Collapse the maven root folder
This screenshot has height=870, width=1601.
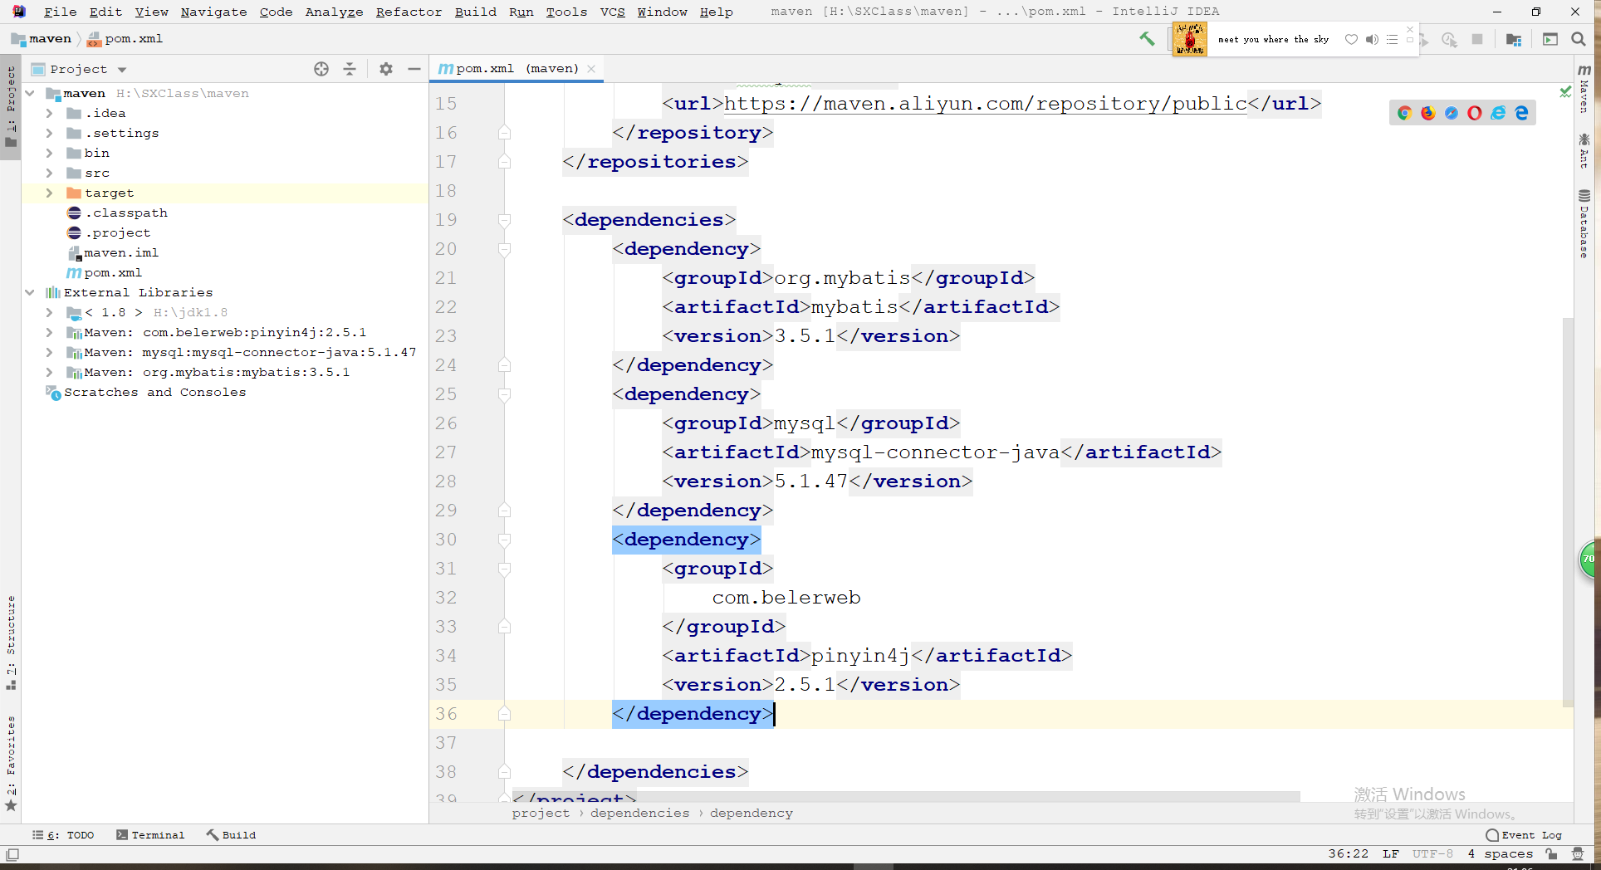coord(30,93)
